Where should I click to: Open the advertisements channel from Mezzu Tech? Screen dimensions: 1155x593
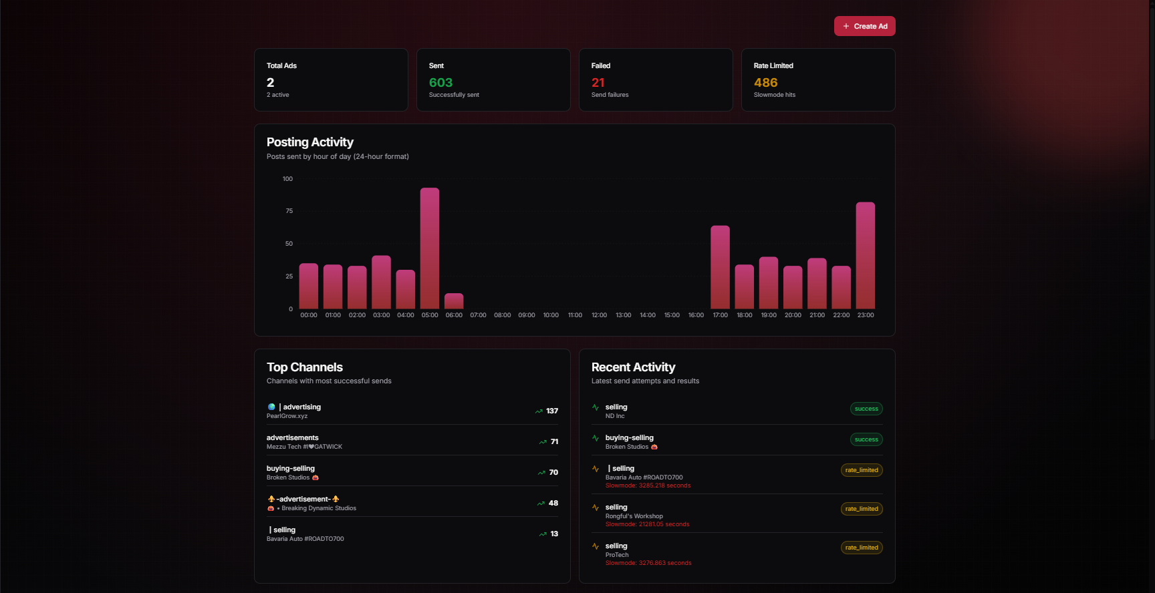(293, 438)
